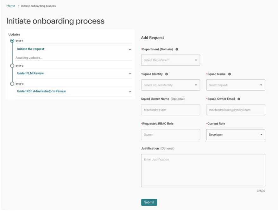
Task: Click into the Requested RBAC Role field
Action: (171, 135)
